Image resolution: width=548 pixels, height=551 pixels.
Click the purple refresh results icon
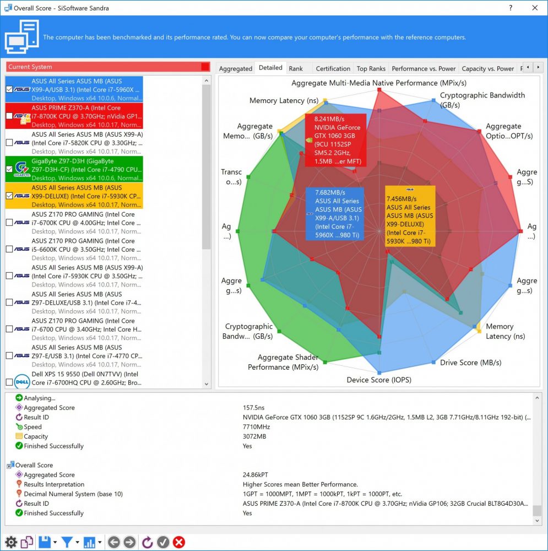click(x=147, y=542)
